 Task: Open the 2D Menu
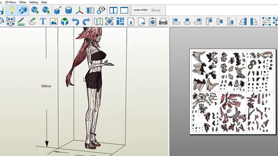[x=10, y=2]
